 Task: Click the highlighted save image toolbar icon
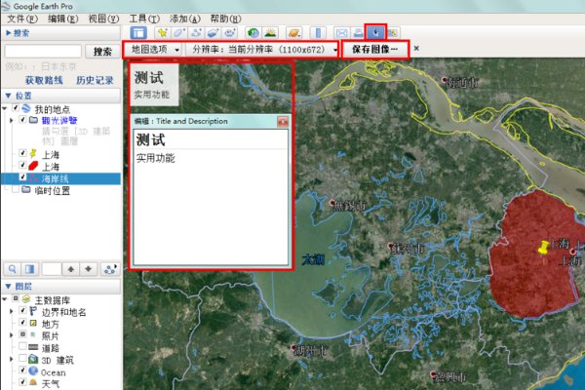point(375,32)
